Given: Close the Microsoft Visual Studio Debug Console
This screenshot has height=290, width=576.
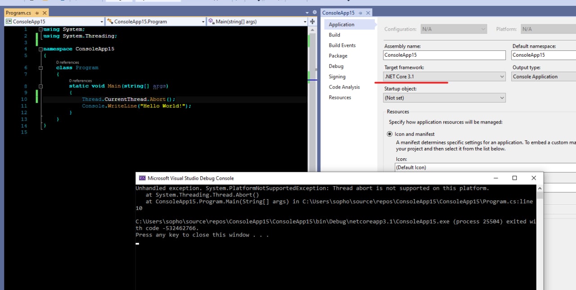Looking at the screenshot, I should tap(534, 178).
